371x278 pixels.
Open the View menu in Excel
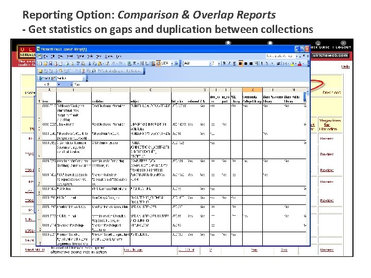pyautogui.click(x=60, y=56)
